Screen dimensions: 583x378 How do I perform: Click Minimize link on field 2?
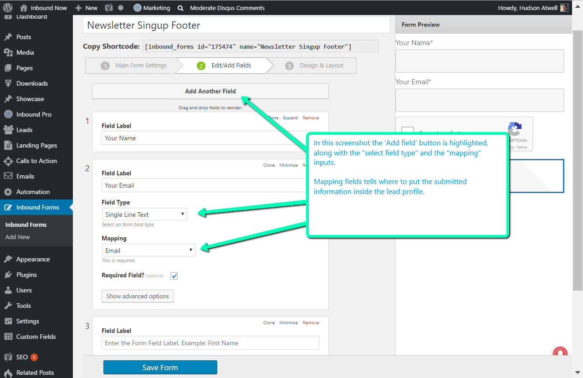pos(289,165)
